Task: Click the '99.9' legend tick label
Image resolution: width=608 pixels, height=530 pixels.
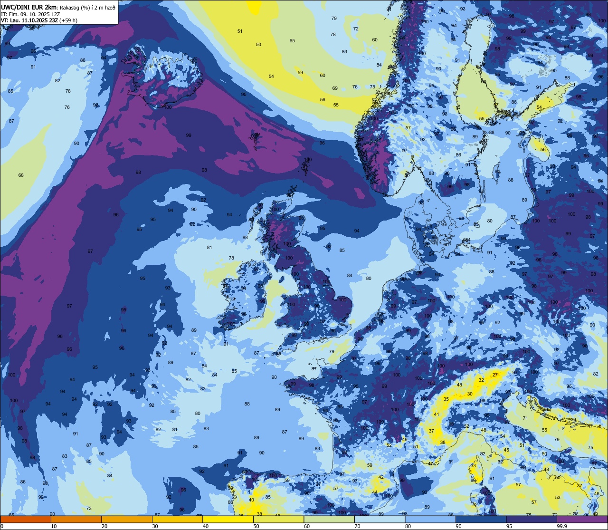Action: 562,526
